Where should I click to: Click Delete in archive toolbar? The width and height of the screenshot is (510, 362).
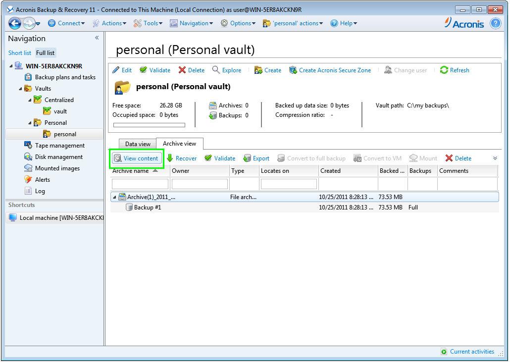tap(459, 158)
